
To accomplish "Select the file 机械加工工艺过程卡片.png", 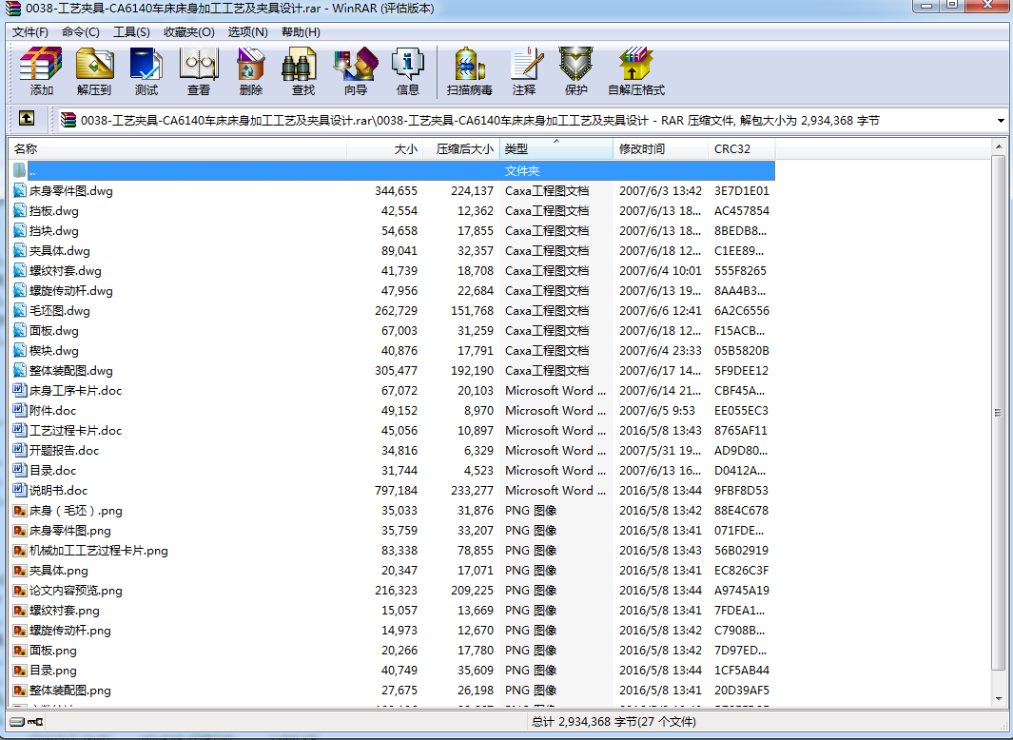I will (x=98, y=551).
